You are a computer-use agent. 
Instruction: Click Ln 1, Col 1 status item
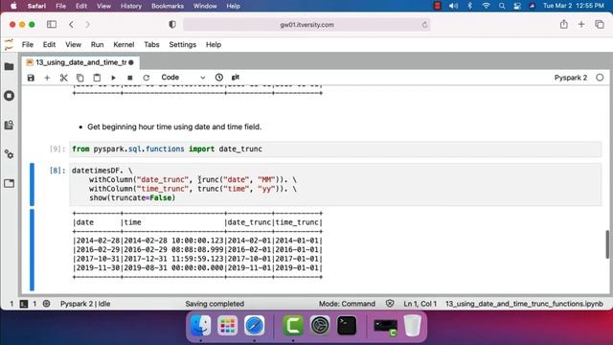coord(420,304)
